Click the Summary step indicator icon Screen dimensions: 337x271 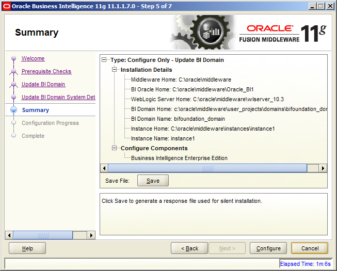pyautogui.click(x=14, y=110)
